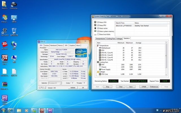
Task: Open the Caches tab in CPU-Z
Action: pyautogui.click(x=47, y=45)
